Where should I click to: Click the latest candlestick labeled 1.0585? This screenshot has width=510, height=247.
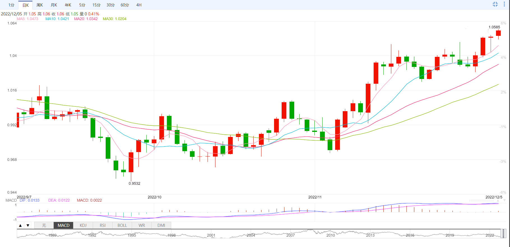click(498, 33)
